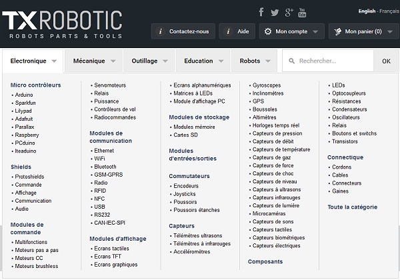The height and width of the screenshot is (280, 400).
Task: Open the Contrôleurs de vol link
Action: point(115,109)
